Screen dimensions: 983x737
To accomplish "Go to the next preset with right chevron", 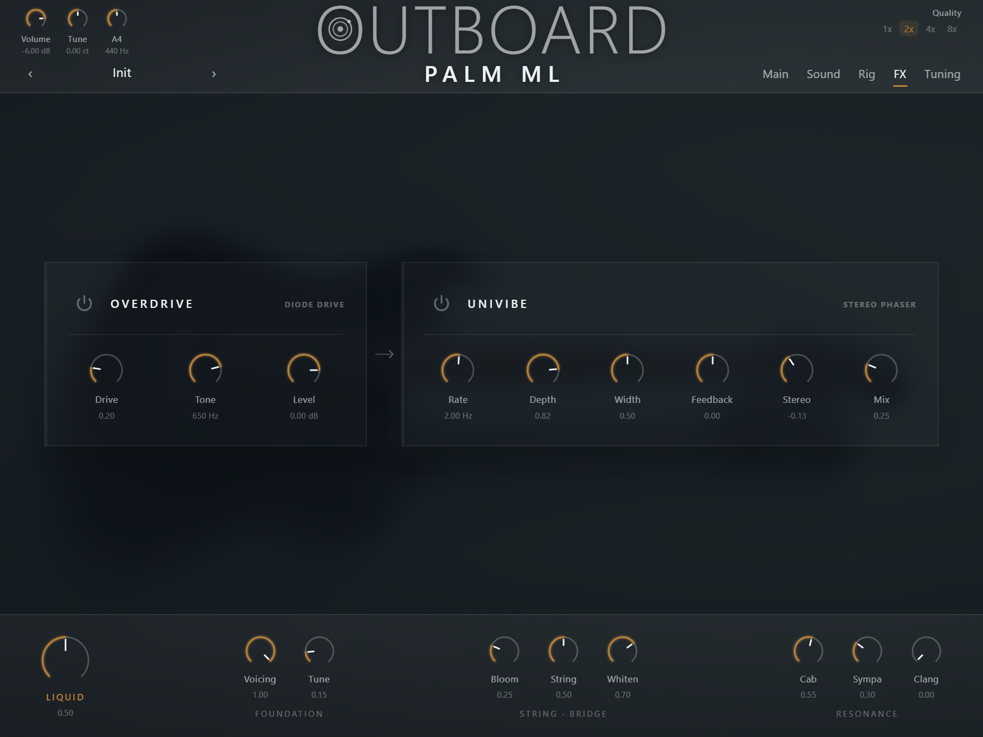I will pos(214,74).
